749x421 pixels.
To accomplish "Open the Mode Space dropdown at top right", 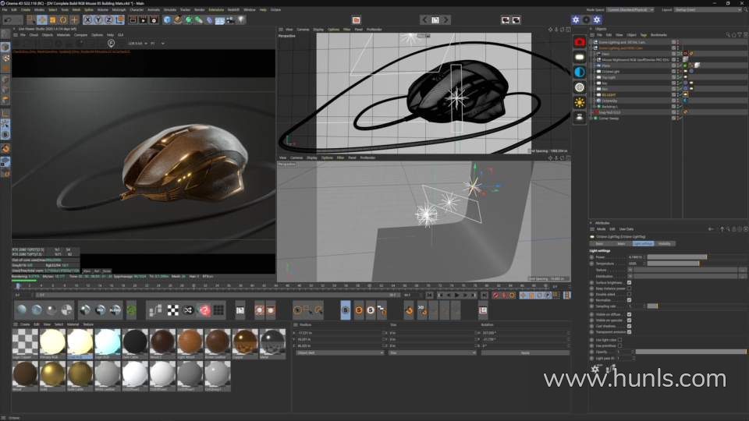I will coord(630,10).
